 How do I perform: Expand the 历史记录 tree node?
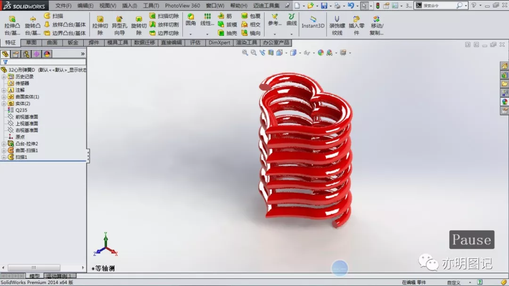[4, 77]
